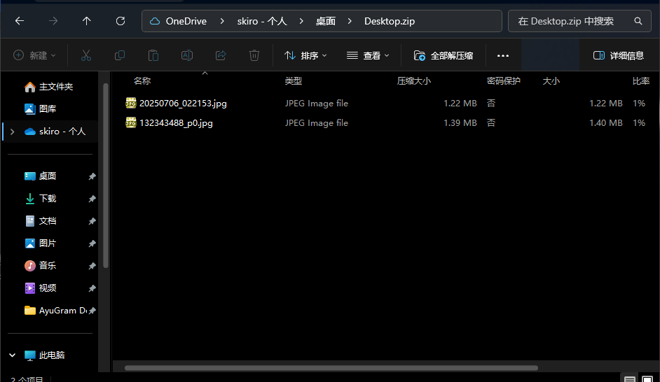
Task: Click the Refresh button in navigation bar
Action: (x=121, y=21)
